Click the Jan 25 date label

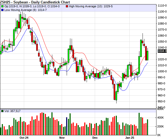[130, 137]
